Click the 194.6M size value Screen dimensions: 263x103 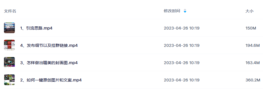click(x=252, y=45)
